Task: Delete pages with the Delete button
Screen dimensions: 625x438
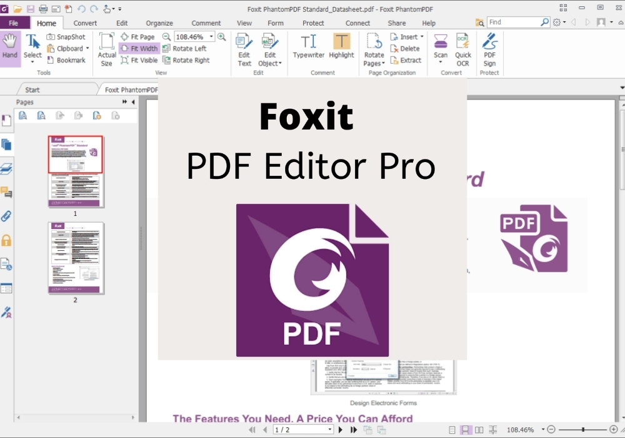Action: tap(405, 49)
